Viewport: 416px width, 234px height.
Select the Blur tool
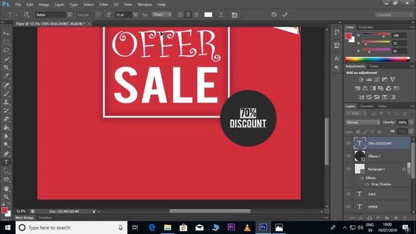point(6,136)
